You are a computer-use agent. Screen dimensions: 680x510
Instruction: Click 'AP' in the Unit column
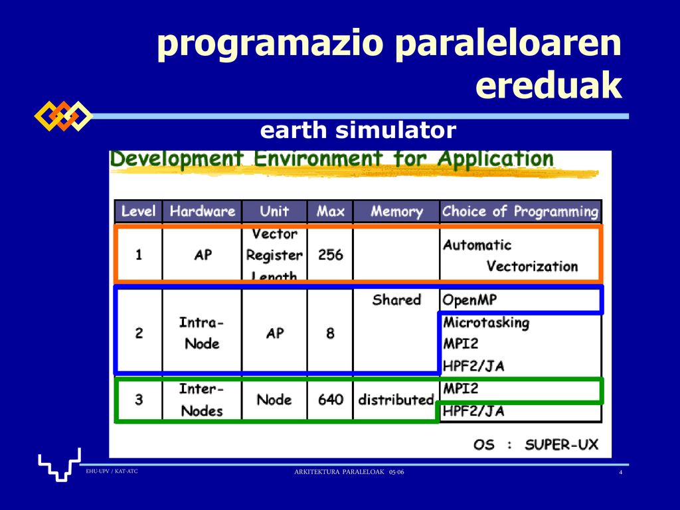[x=275, y=333]
